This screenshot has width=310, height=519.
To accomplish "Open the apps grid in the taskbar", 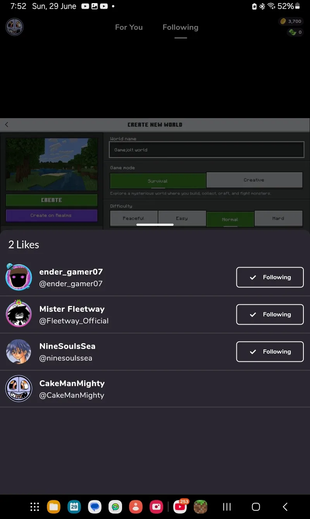I will tap(34, 507).
